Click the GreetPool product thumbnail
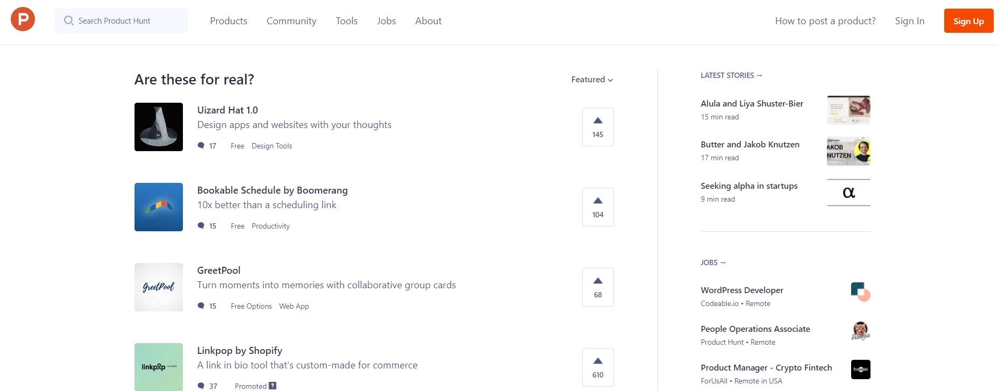 point(158,287)
